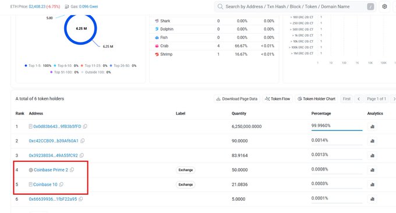Click quantity 6,250,000.0000
The height and width of the screenshot is (213, 396).
246,126
